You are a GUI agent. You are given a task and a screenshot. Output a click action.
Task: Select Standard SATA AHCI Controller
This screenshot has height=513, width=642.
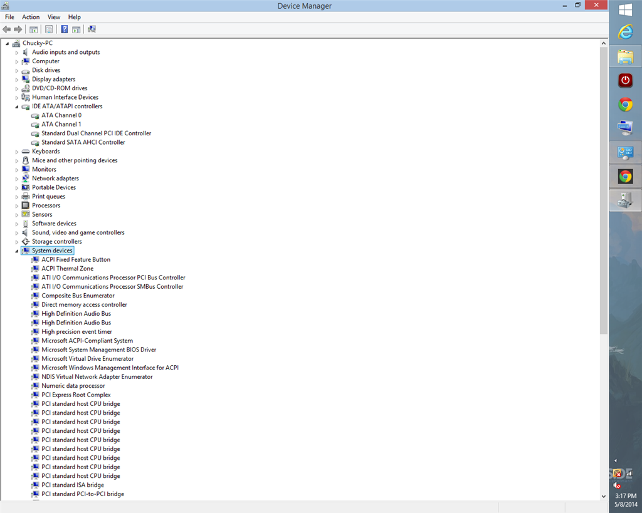(x=83, y=142)
